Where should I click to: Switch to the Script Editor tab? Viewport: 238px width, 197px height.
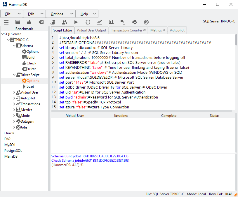tap(63, 30)
